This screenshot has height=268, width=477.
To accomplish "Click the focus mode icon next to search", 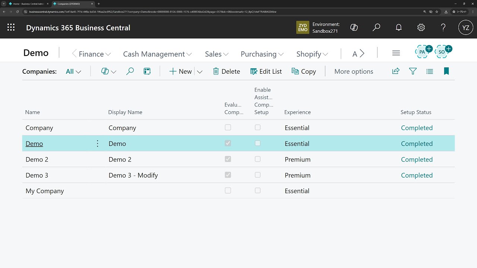I will pyautogui.click(x=147, y=71).
